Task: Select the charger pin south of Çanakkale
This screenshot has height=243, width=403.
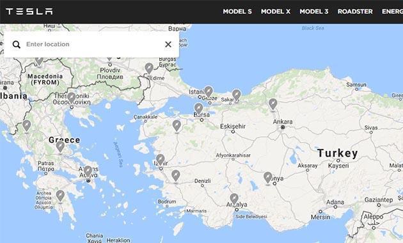Action: (177, 126)
